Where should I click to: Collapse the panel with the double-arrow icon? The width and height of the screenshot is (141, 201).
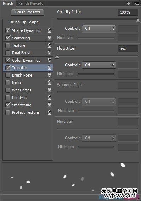[x=128, y=4]
